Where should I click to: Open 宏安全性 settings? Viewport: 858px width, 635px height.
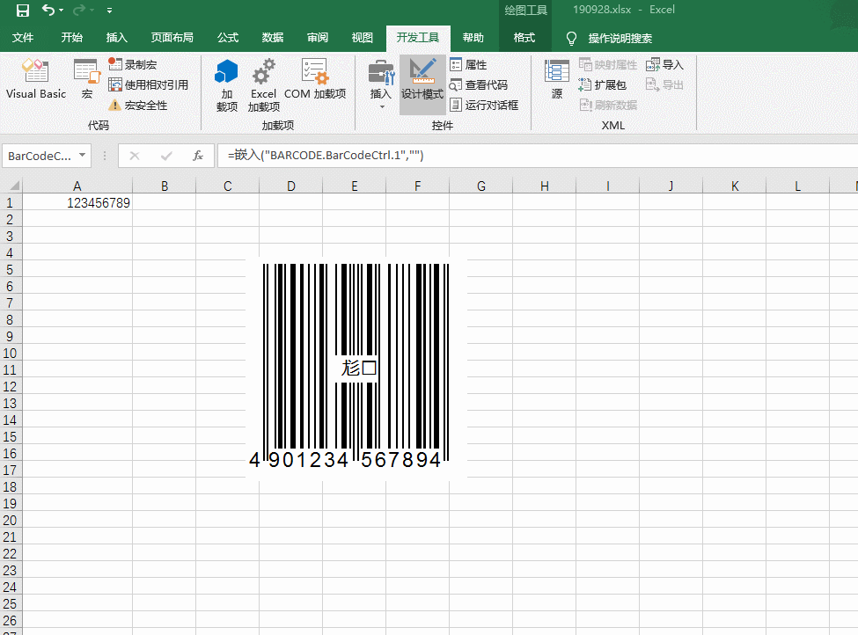(x=138, y=105)
